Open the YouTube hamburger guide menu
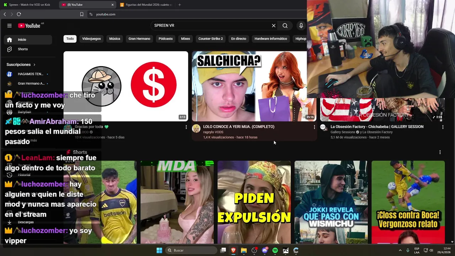Image resolution: width=455 pixels, height=256 pixels. point(10,26)
